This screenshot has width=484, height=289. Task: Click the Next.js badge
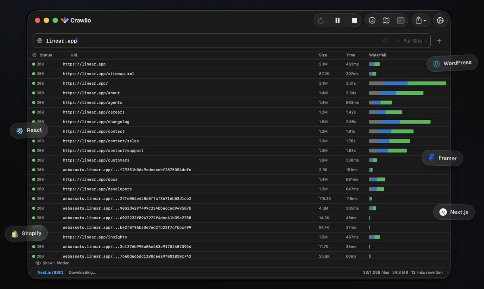click(454, 212)
